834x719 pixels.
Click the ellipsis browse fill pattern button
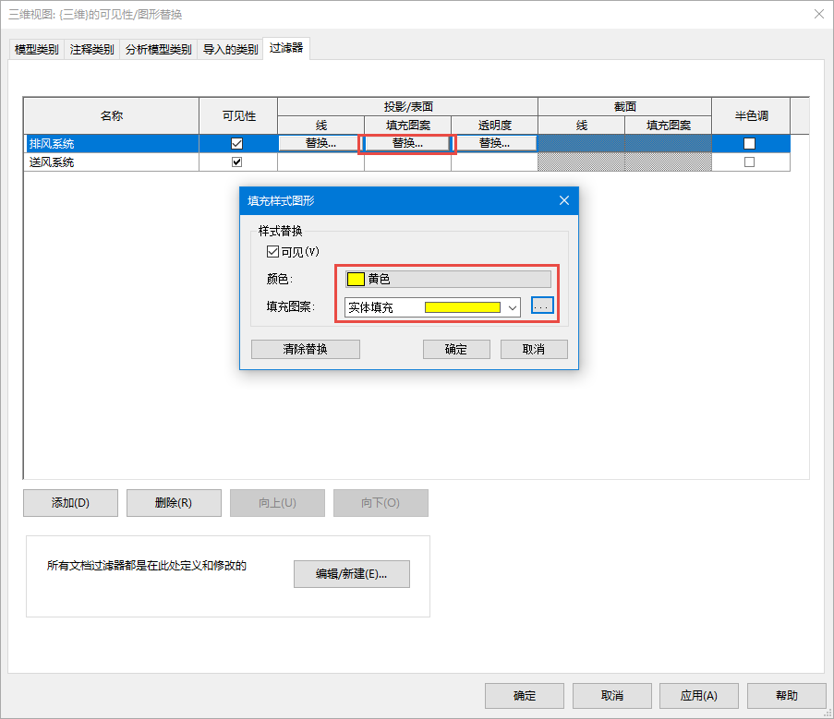click(x=542, y=306)
